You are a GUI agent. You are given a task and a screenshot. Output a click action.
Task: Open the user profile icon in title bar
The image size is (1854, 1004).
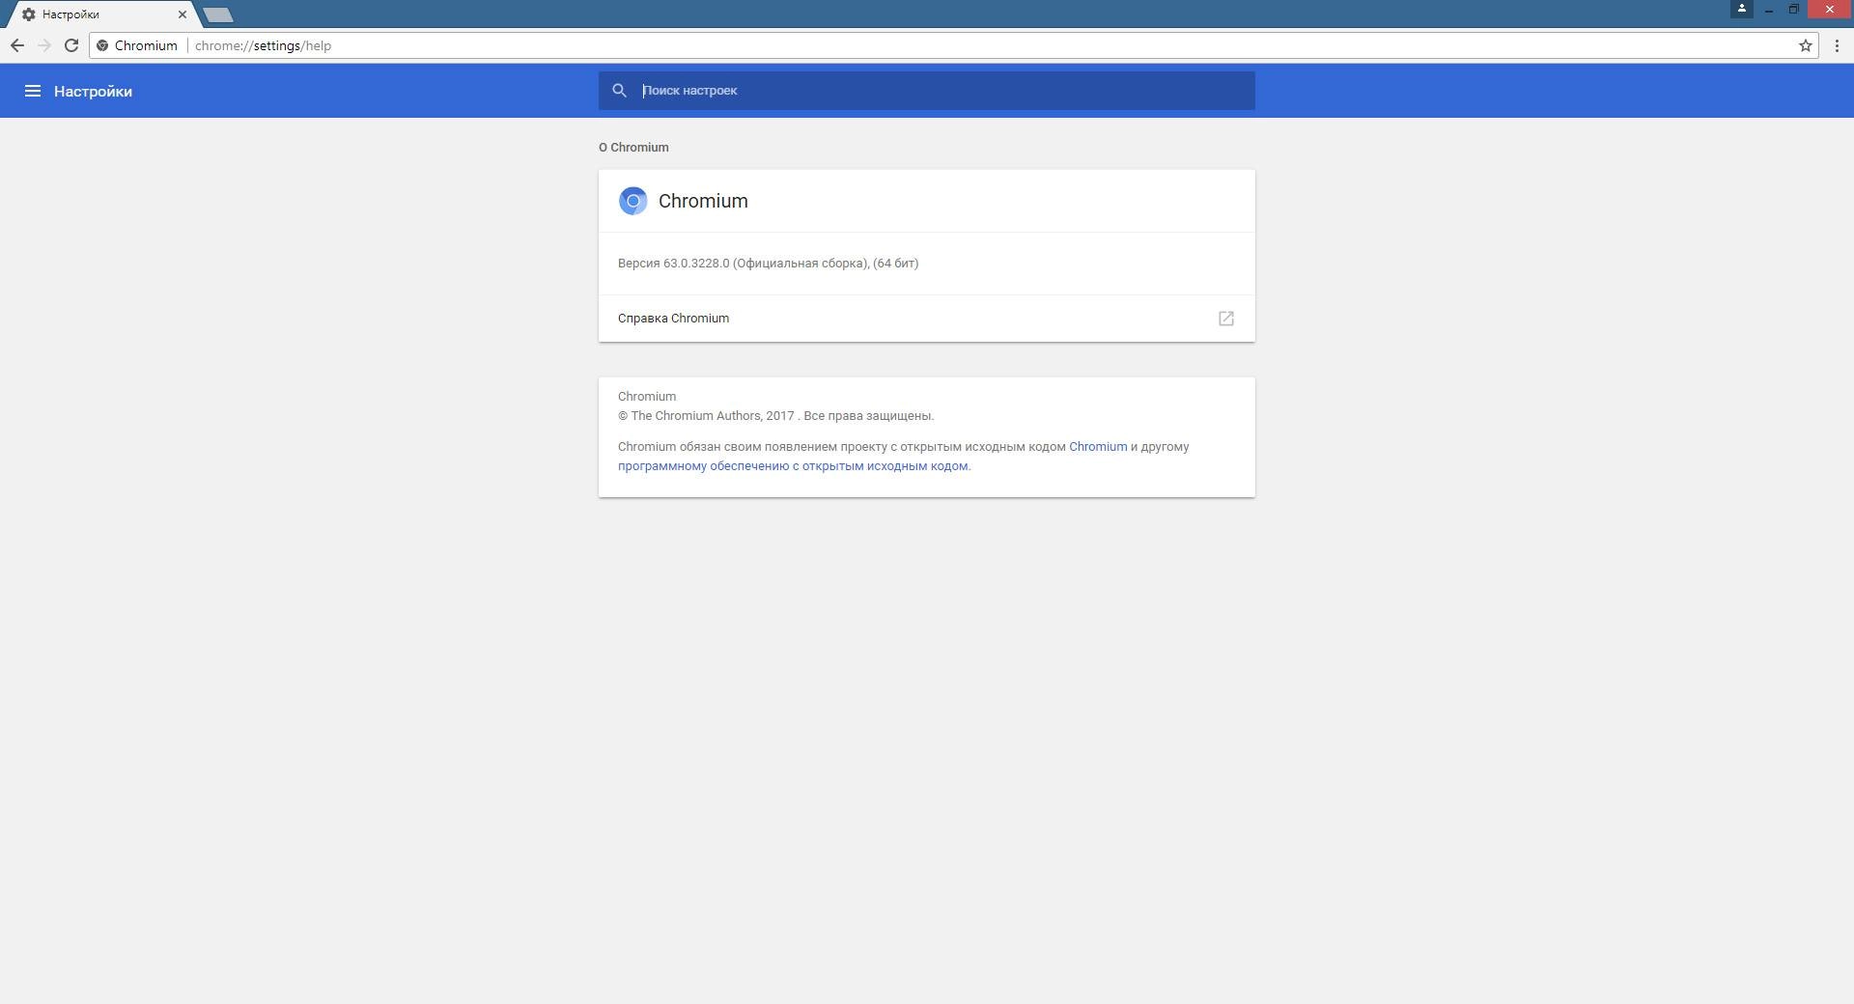click(x=1742, y=9)
